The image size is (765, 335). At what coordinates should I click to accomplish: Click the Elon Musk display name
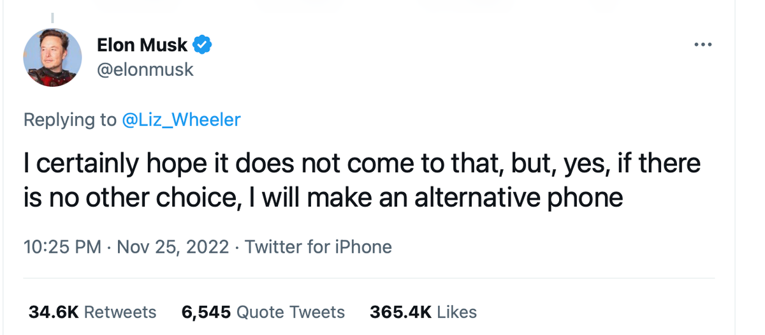pyautogui.click(x=142, y=45)
